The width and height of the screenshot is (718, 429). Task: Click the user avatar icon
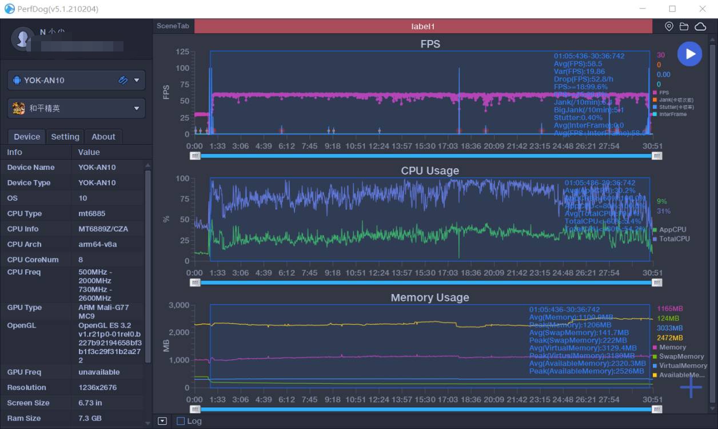[x=23, y=38]
